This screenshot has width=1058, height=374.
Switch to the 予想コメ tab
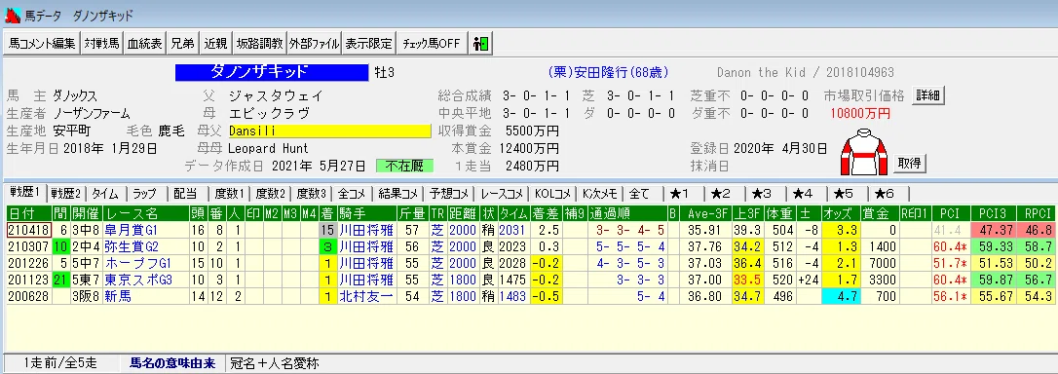coord(449,194)
